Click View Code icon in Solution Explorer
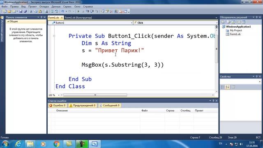Viewport: 263px width, 148px height. tap(239, 22)
